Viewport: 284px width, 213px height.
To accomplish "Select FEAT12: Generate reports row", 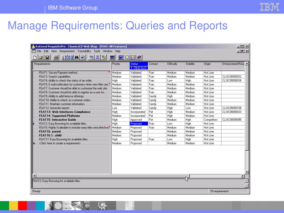I will 72,108.
